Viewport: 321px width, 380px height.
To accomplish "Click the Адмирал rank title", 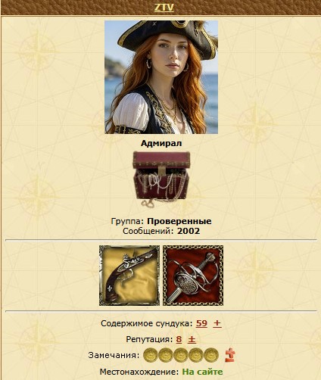I will (x=161, y=143).
